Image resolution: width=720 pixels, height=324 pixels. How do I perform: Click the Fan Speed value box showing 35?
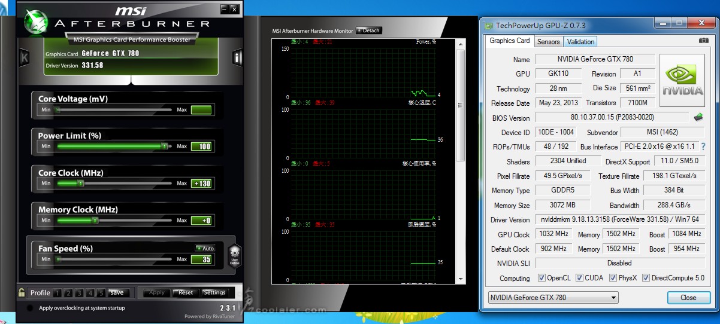click(201, 259)
